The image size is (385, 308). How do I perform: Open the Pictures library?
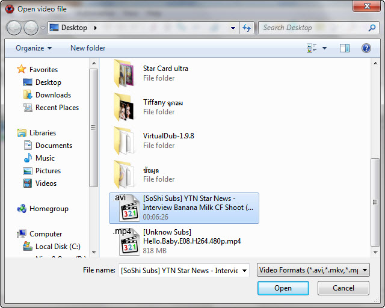coord(48,171)
